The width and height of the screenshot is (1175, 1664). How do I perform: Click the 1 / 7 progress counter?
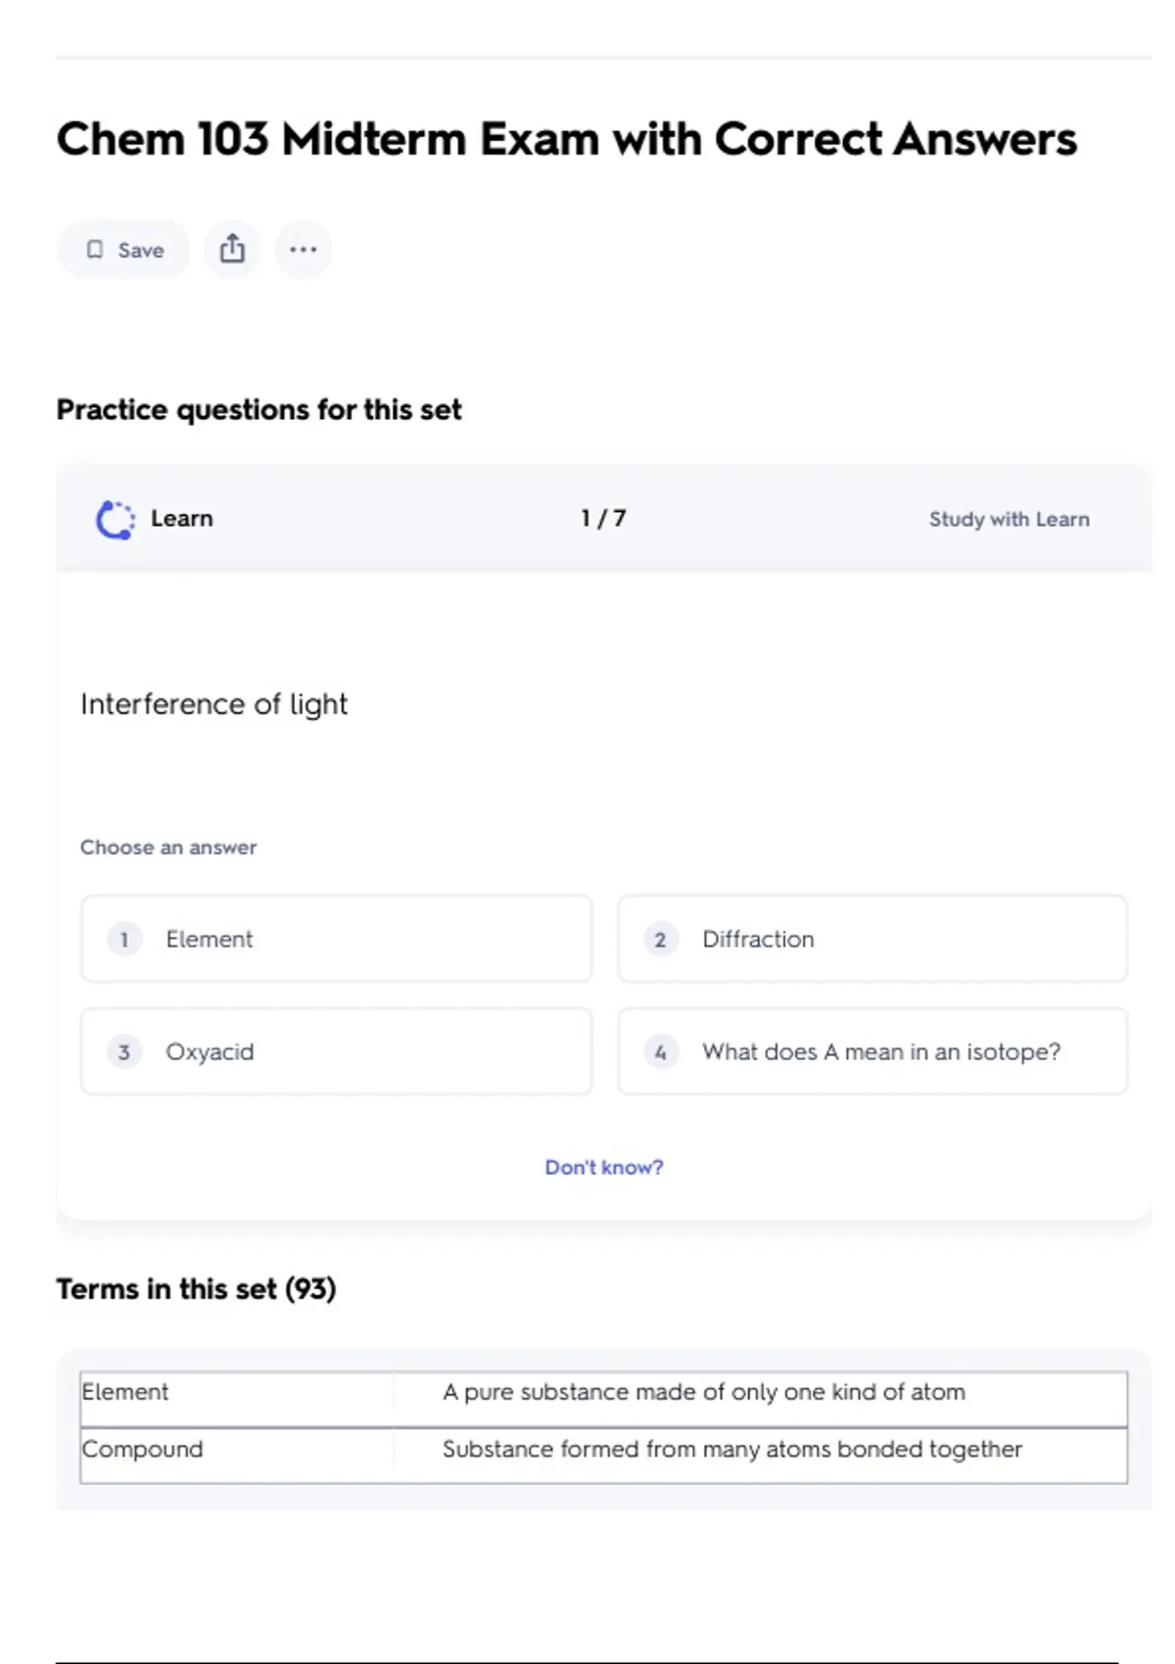pyautogui.click(x=603, y=519)
